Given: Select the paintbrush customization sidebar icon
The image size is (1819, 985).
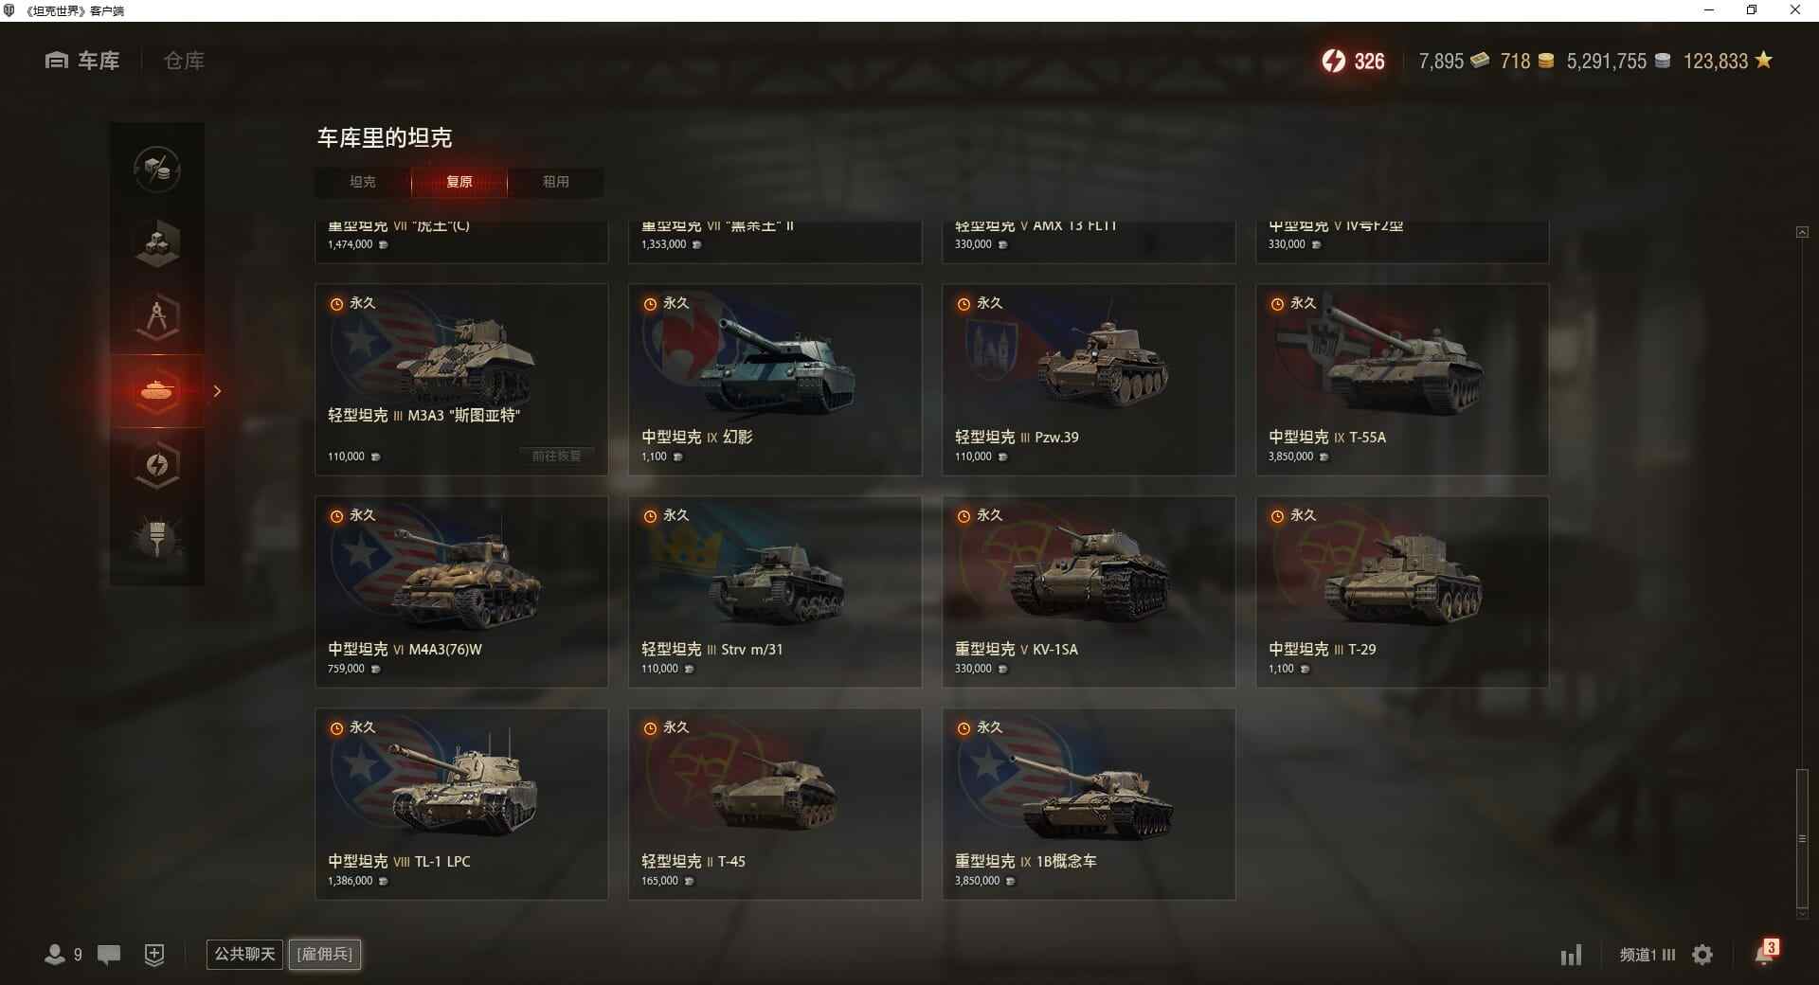Looking at the screenshot, I should [x=157, y=539].
